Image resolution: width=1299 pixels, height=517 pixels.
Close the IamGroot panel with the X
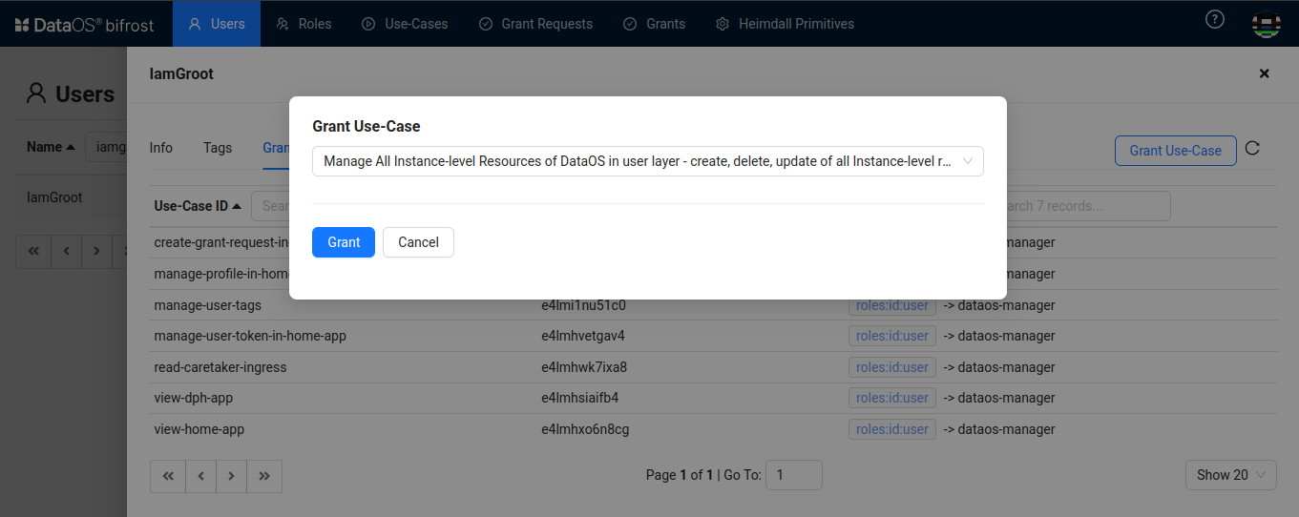pos(1264,73)
